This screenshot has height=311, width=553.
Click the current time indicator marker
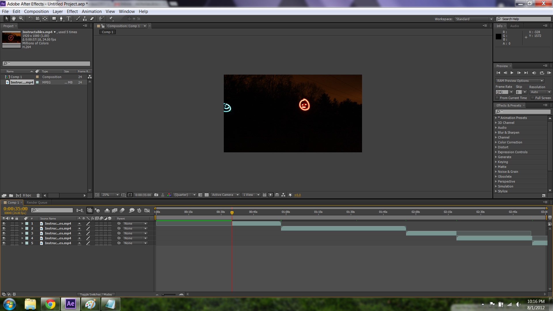tap(232, 213)
